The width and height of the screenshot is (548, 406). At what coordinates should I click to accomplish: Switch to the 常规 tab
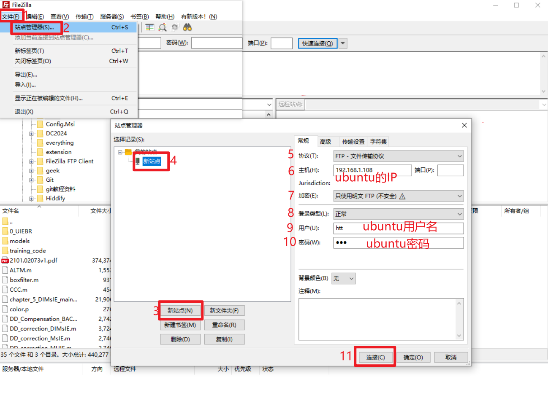303,141
